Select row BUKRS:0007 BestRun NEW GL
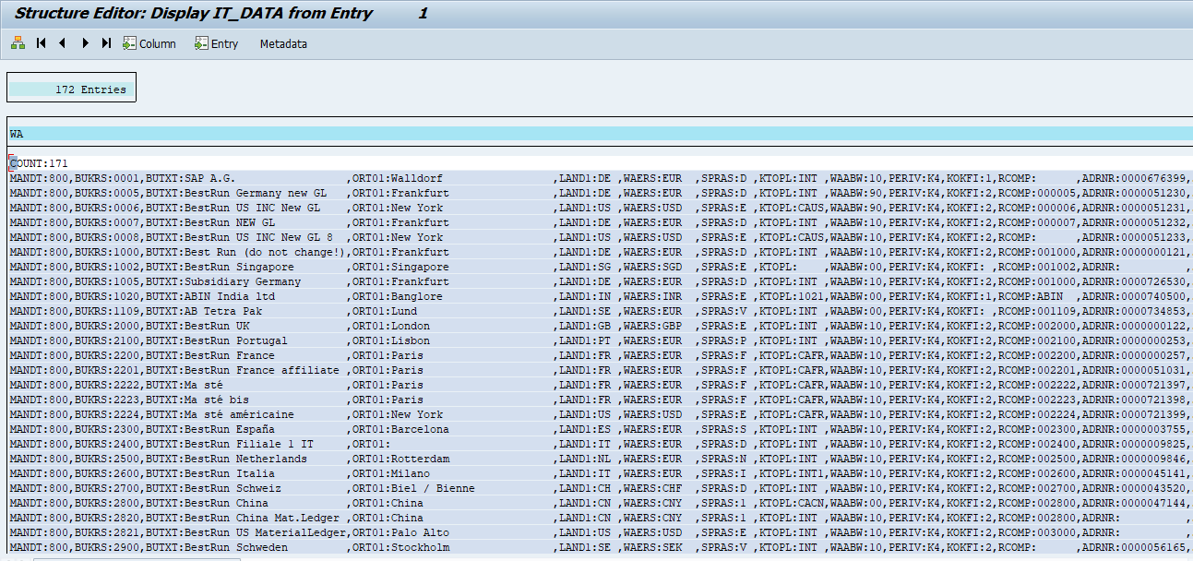Image resolution: width=1193 pixels, height=561 pixels. point(600,222)
